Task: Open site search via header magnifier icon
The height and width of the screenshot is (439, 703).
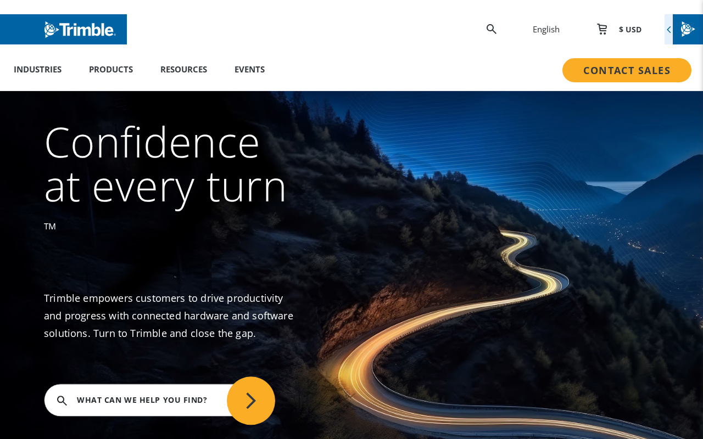Action: [x=492, y=29]
